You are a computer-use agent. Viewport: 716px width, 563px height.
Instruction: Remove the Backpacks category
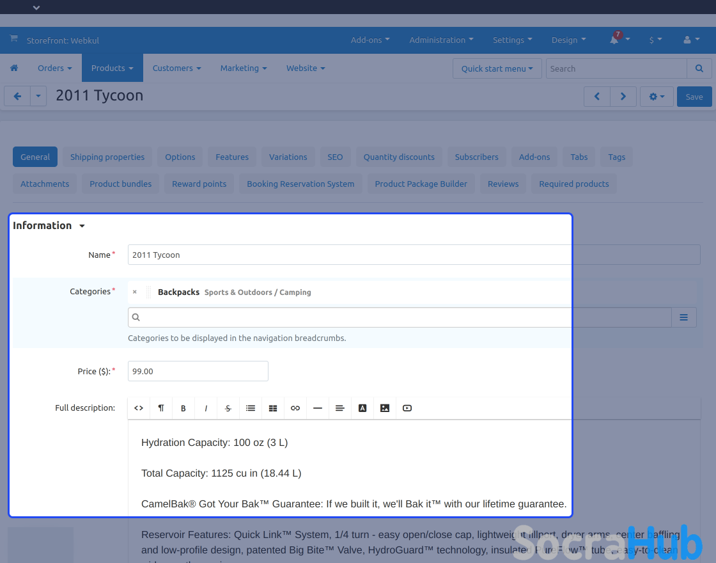pos(135,292)
